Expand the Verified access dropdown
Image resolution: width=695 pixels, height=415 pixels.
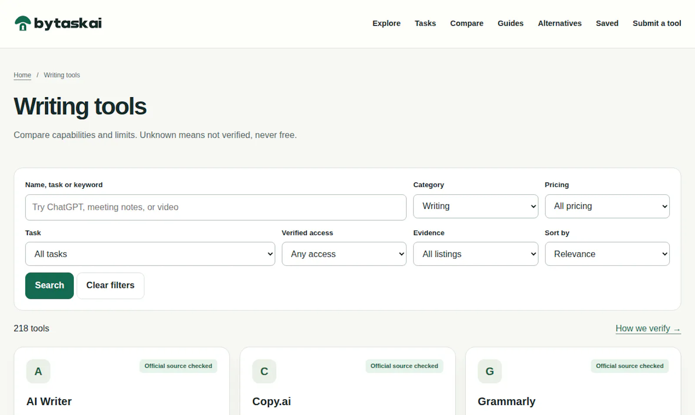click(x=344, y=254)
